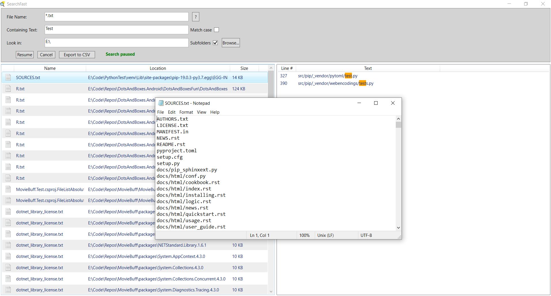The image size is (551, 296).
Task: Uncheck the Subfolders checkbox
Action: [x=215, y=43]
